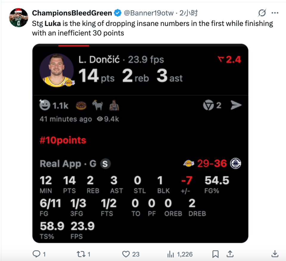Screen dimensions: 286x261
Task: Like the tweet with heart icon
Action: pyautogui.click(x=126, y=254)
